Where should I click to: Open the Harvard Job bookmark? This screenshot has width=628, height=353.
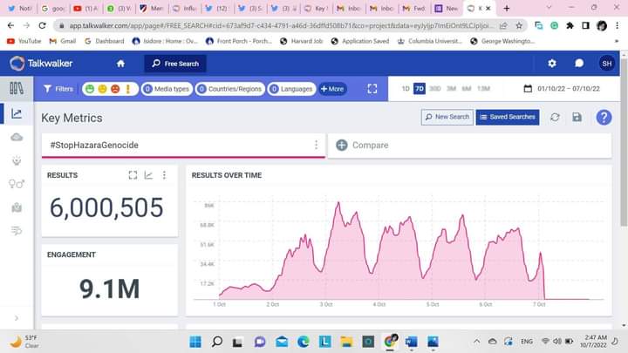click(x=301, y=41)
